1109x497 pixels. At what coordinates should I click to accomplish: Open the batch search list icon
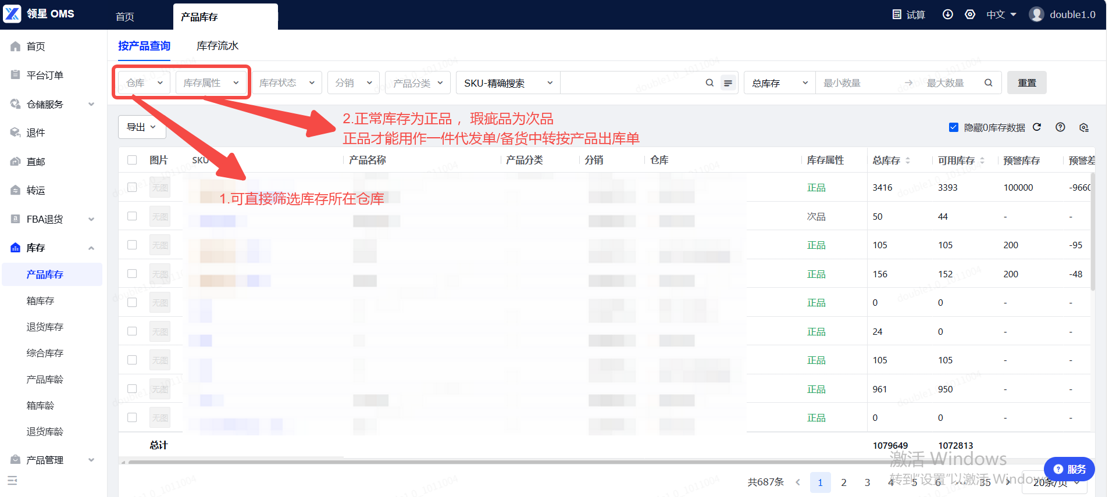point(728,83)
